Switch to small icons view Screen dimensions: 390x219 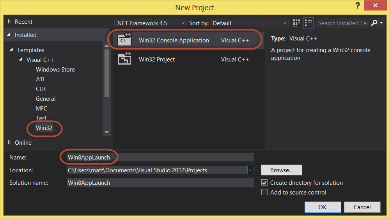[296, 23]
